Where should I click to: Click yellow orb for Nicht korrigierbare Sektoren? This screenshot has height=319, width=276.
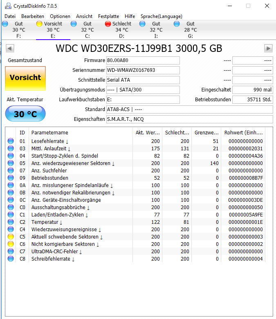click(x=11, y=244)
